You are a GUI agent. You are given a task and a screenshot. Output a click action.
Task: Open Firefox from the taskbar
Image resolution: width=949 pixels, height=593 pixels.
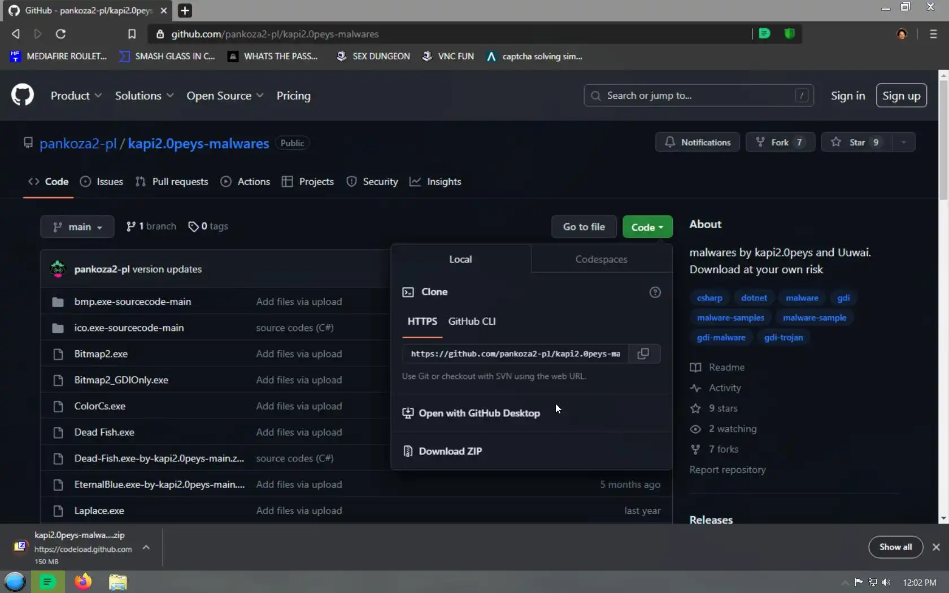(x=83, y=581)
